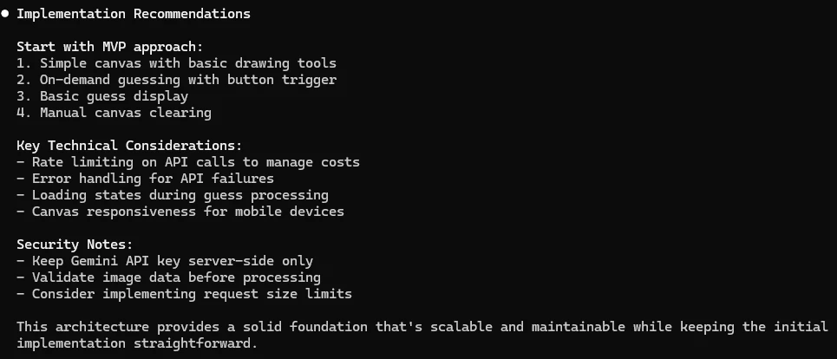Click the white bullet before Implementation Recommendations
The image size is (837, 359).
[5, 14]
